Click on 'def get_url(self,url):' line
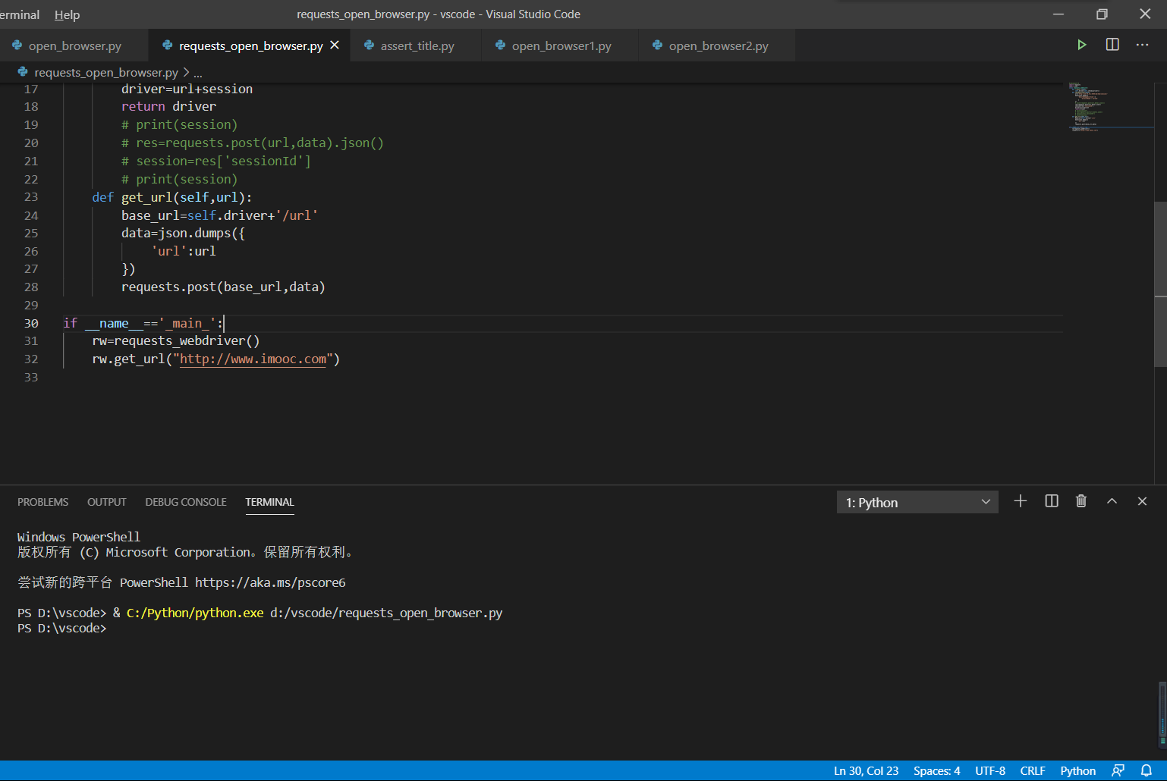The width and height of the screenshot is (1167, 781). [171, 197]
